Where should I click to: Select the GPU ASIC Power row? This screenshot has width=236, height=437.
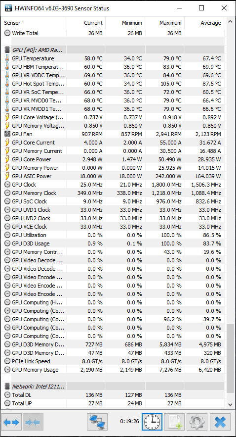tap(113, 176)
